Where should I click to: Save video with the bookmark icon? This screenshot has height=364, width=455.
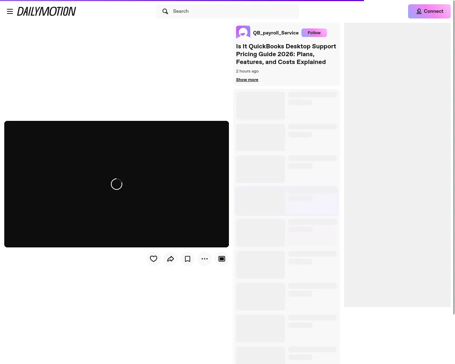coord(188,259)
